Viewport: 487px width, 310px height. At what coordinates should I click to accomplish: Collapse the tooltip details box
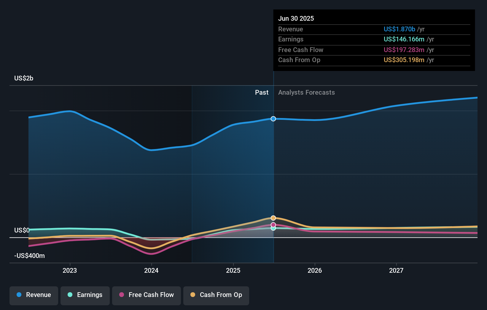[x=374, y=40]
